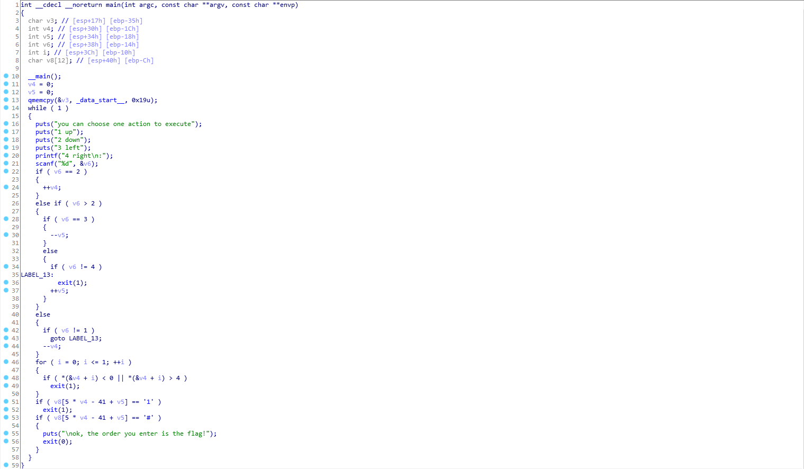
Task: Click 'char v3;' declaration
Action: tap(43, 21)
